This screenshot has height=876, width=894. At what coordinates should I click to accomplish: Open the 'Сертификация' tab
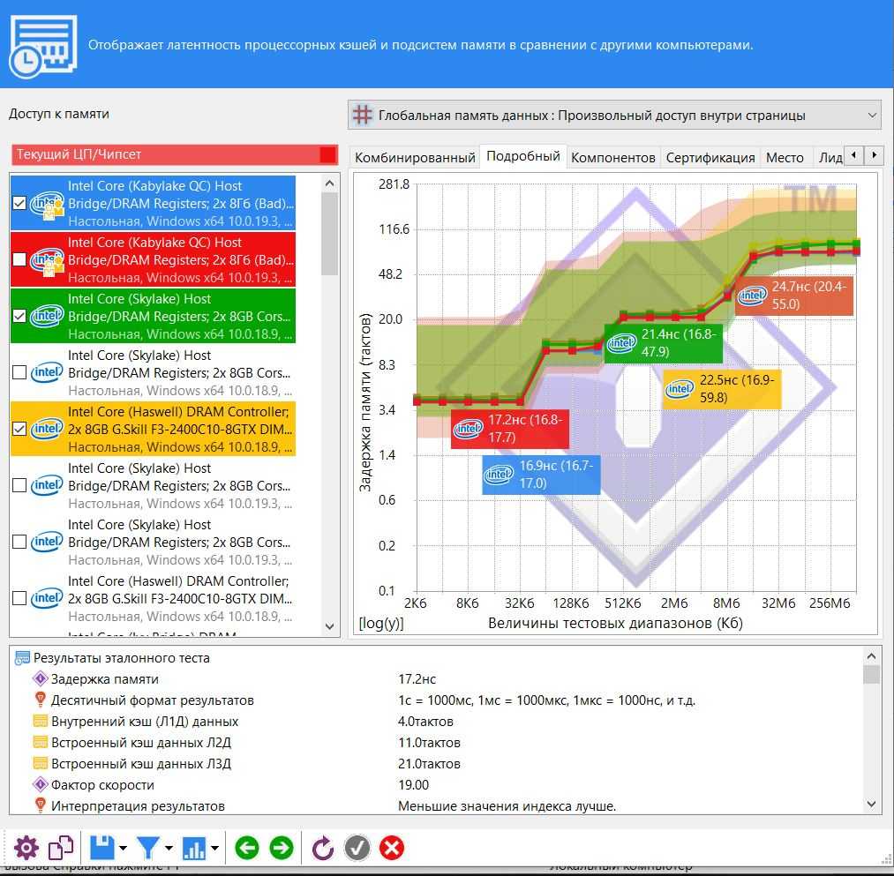(x=710, y=157)
